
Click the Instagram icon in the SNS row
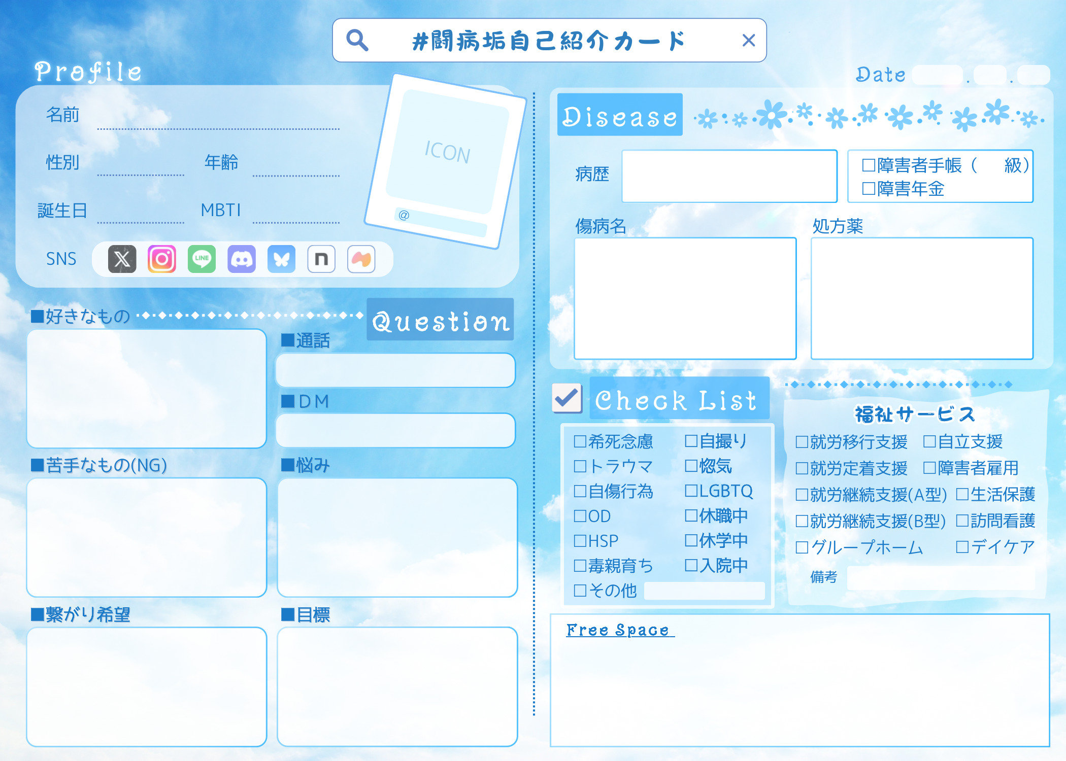pos(161,259)
